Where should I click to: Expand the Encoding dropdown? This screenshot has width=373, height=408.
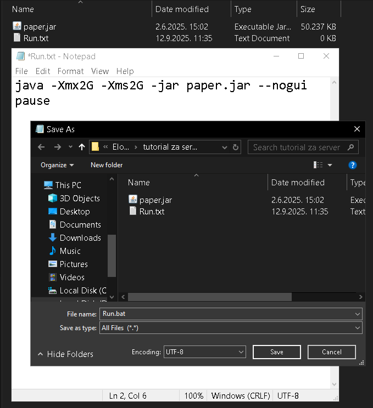[204, 352]
